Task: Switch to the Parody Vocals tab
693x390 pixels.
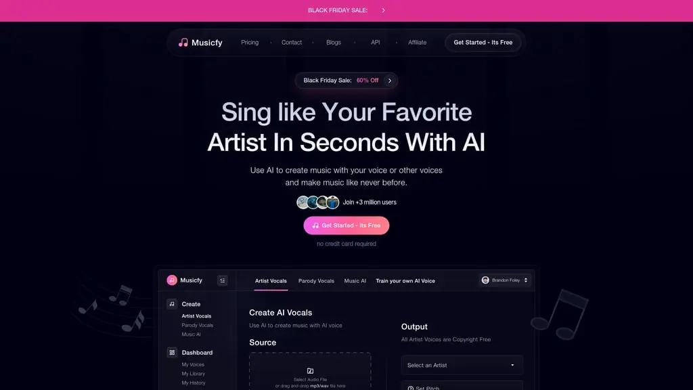Action: [316, 281]
